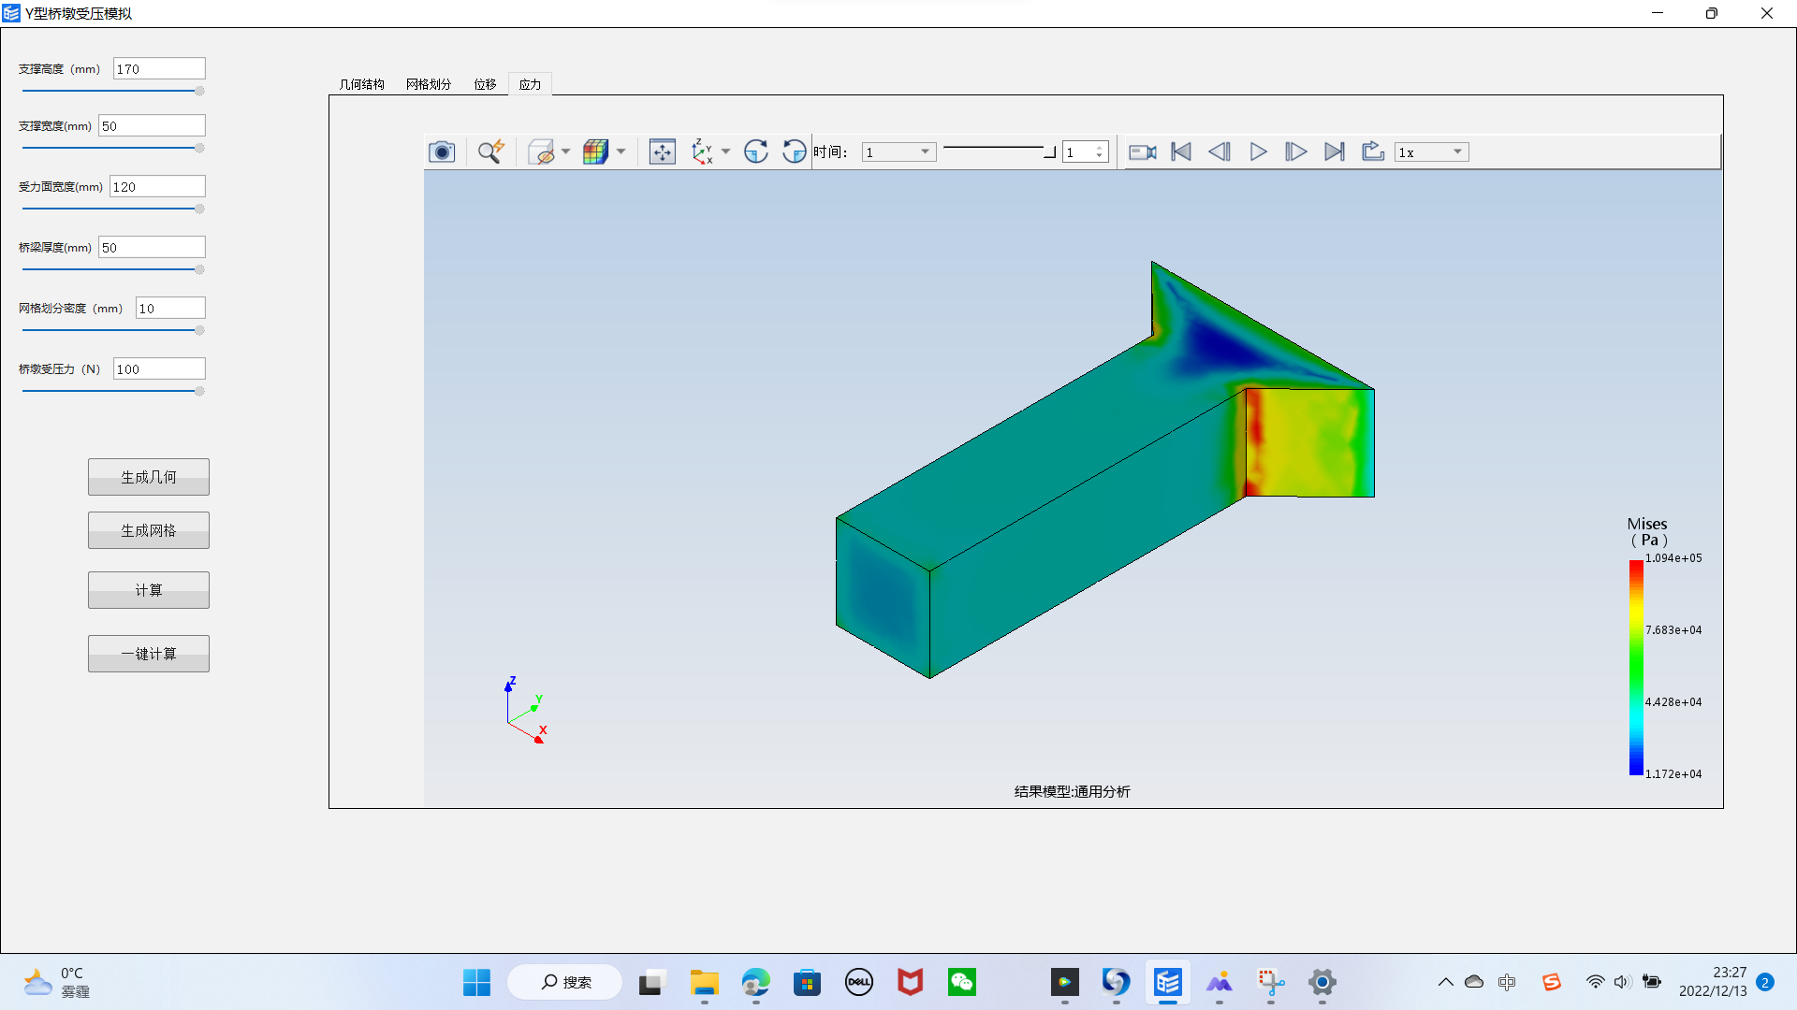This screenshot has width=1797, height=1010.
Task: Jump to the last frame
Action: pos(1335,151)
